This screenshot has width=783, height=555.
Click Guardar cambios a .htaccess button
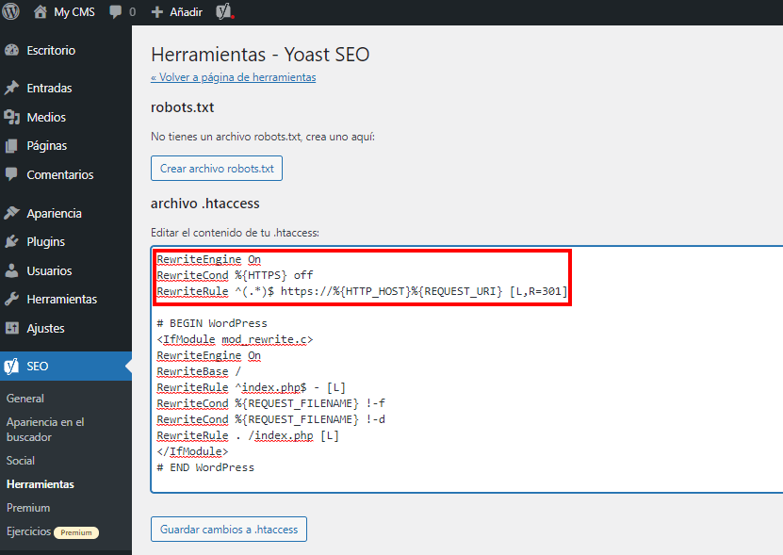(x=229, y=529)
